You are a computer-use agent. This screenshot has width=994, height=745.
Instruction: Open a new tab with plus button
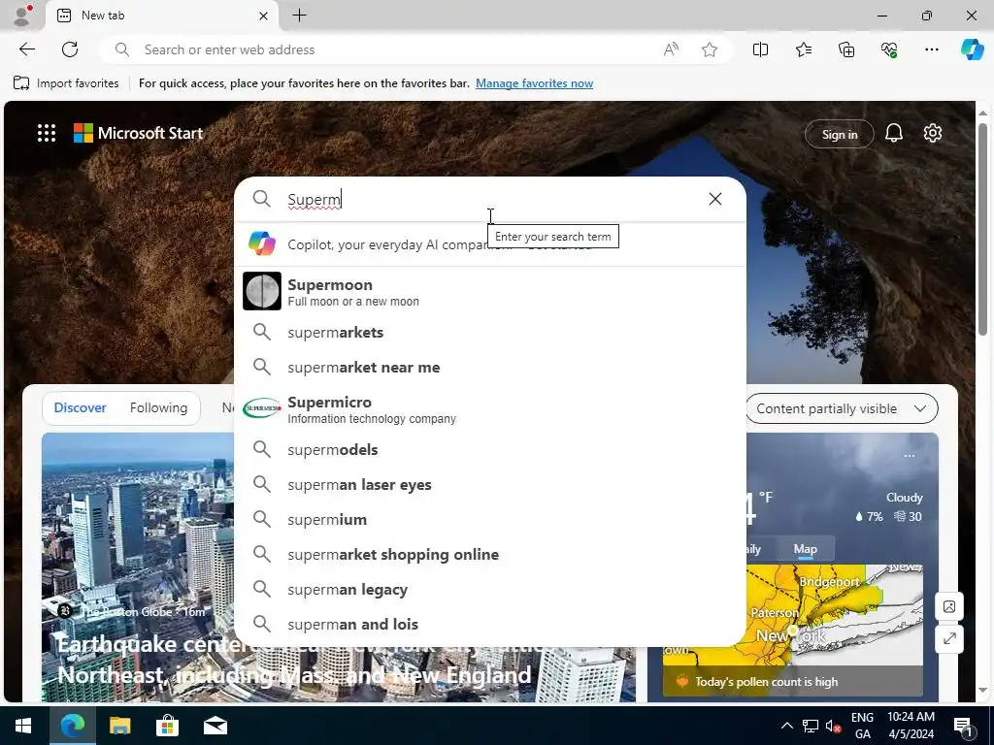(299, 16)
